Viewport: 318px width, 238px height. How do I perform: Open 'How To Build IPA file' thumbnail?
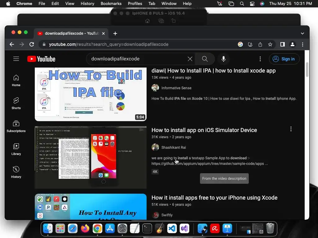[90, 94]
